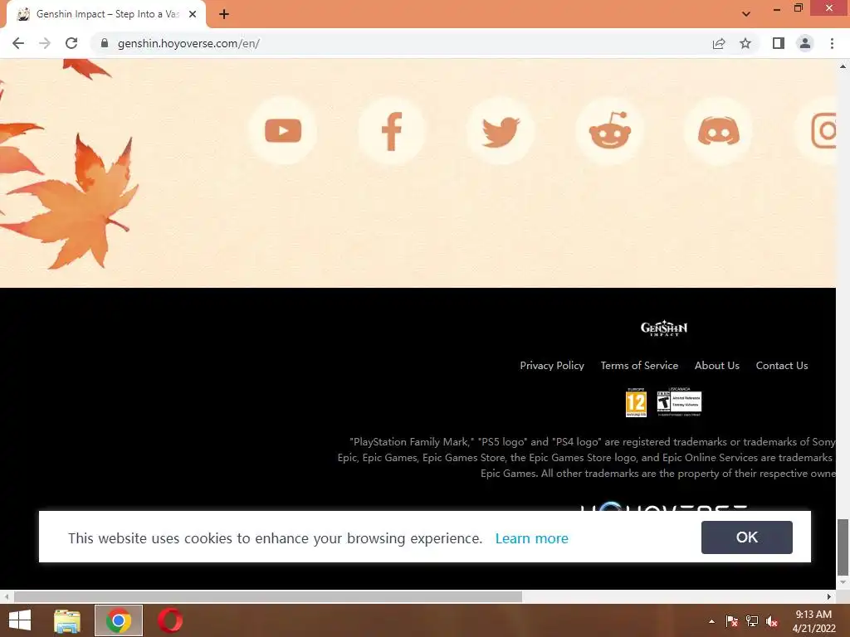Open the Reddit social icon
This screenshot has height=637, width=850.
click(610, 130)
